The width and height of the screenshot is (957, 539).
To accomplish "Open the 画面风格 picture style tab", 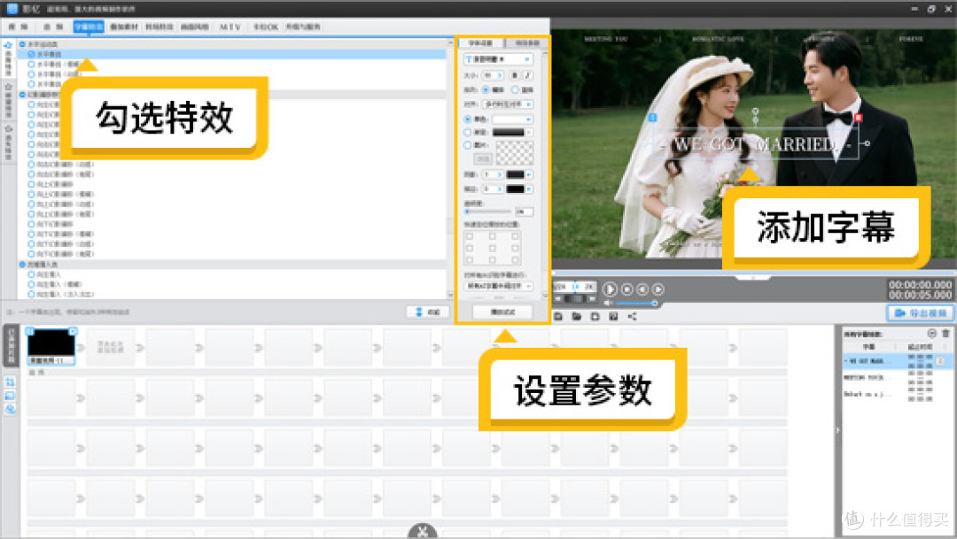I will [195, 27].
